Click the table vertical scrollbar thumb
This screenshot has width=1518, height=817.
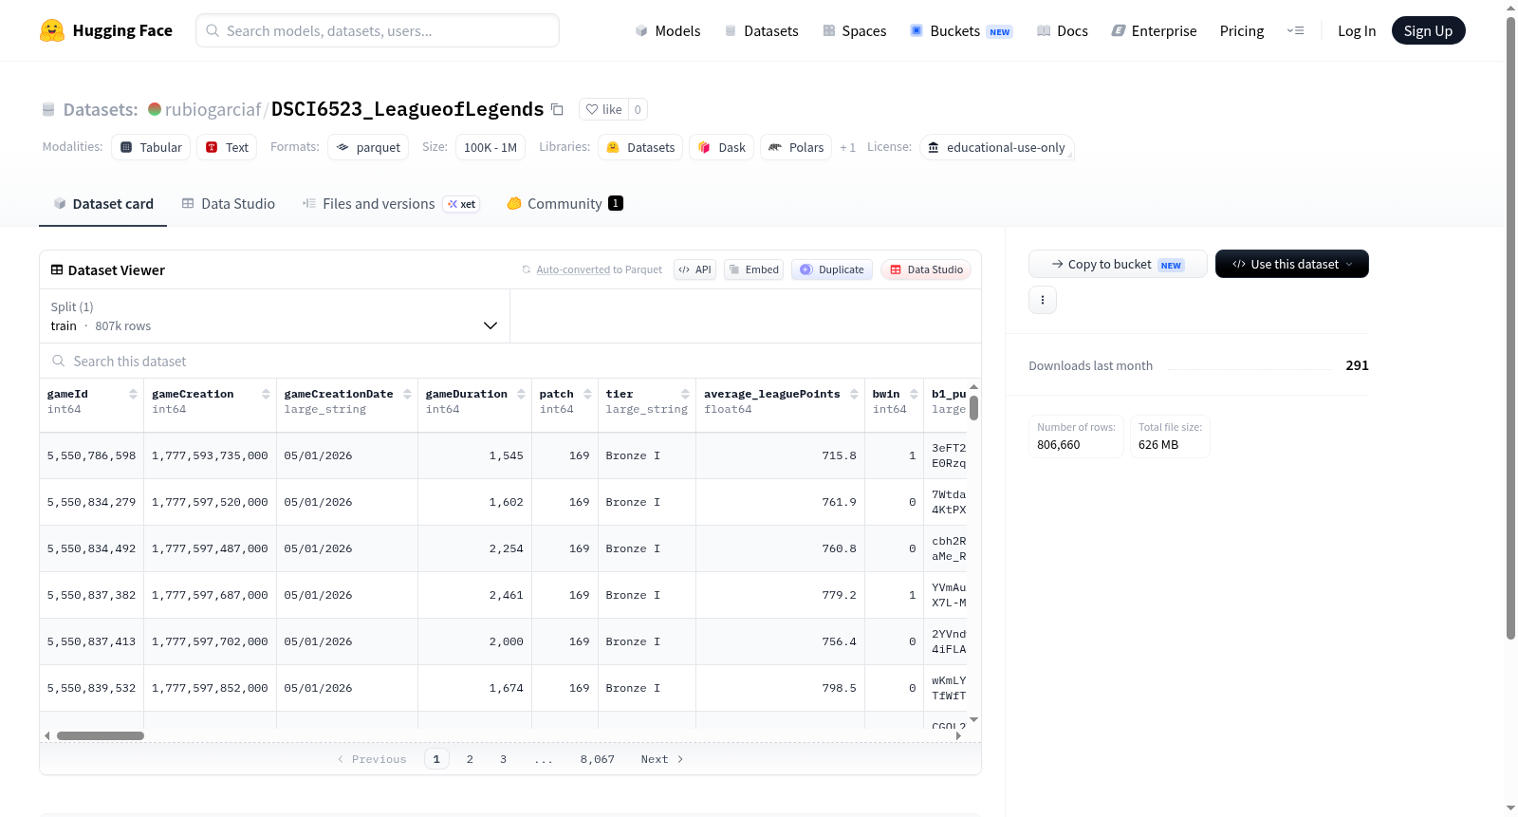[x=973, y=408]
